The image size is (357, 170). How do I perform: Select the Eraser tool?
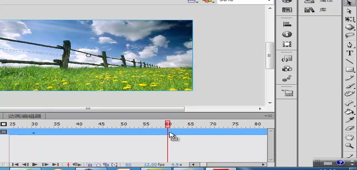(349, 128)
